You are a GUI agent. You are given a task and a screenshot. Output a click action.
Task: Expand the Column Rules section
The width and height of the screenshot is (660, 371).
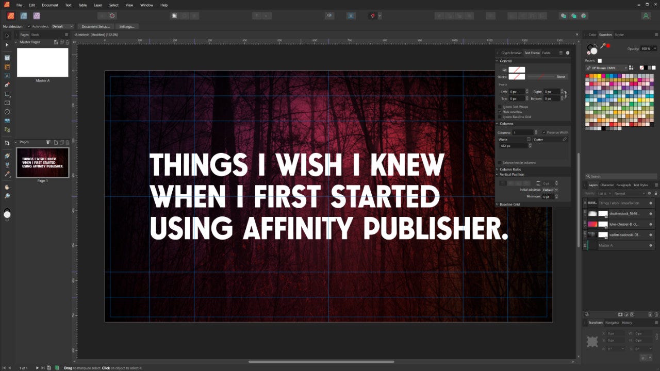(497, 169)
